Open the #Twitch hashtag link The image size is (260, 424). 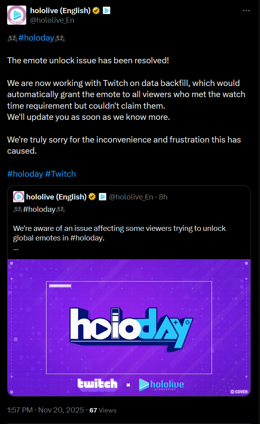pyautogui.click(x=60, y=174)
